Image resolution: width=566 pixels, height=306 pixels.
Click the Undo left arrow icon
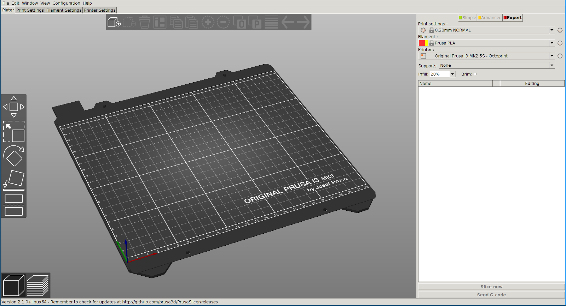tap(288, 22)
